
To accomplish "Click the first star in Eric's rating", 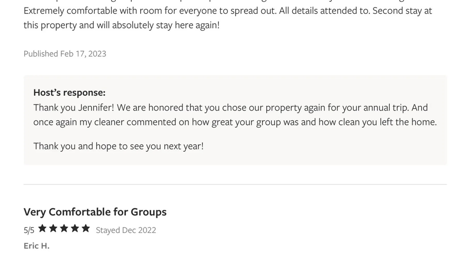I will pyautogui.click(x=42, y=228).
